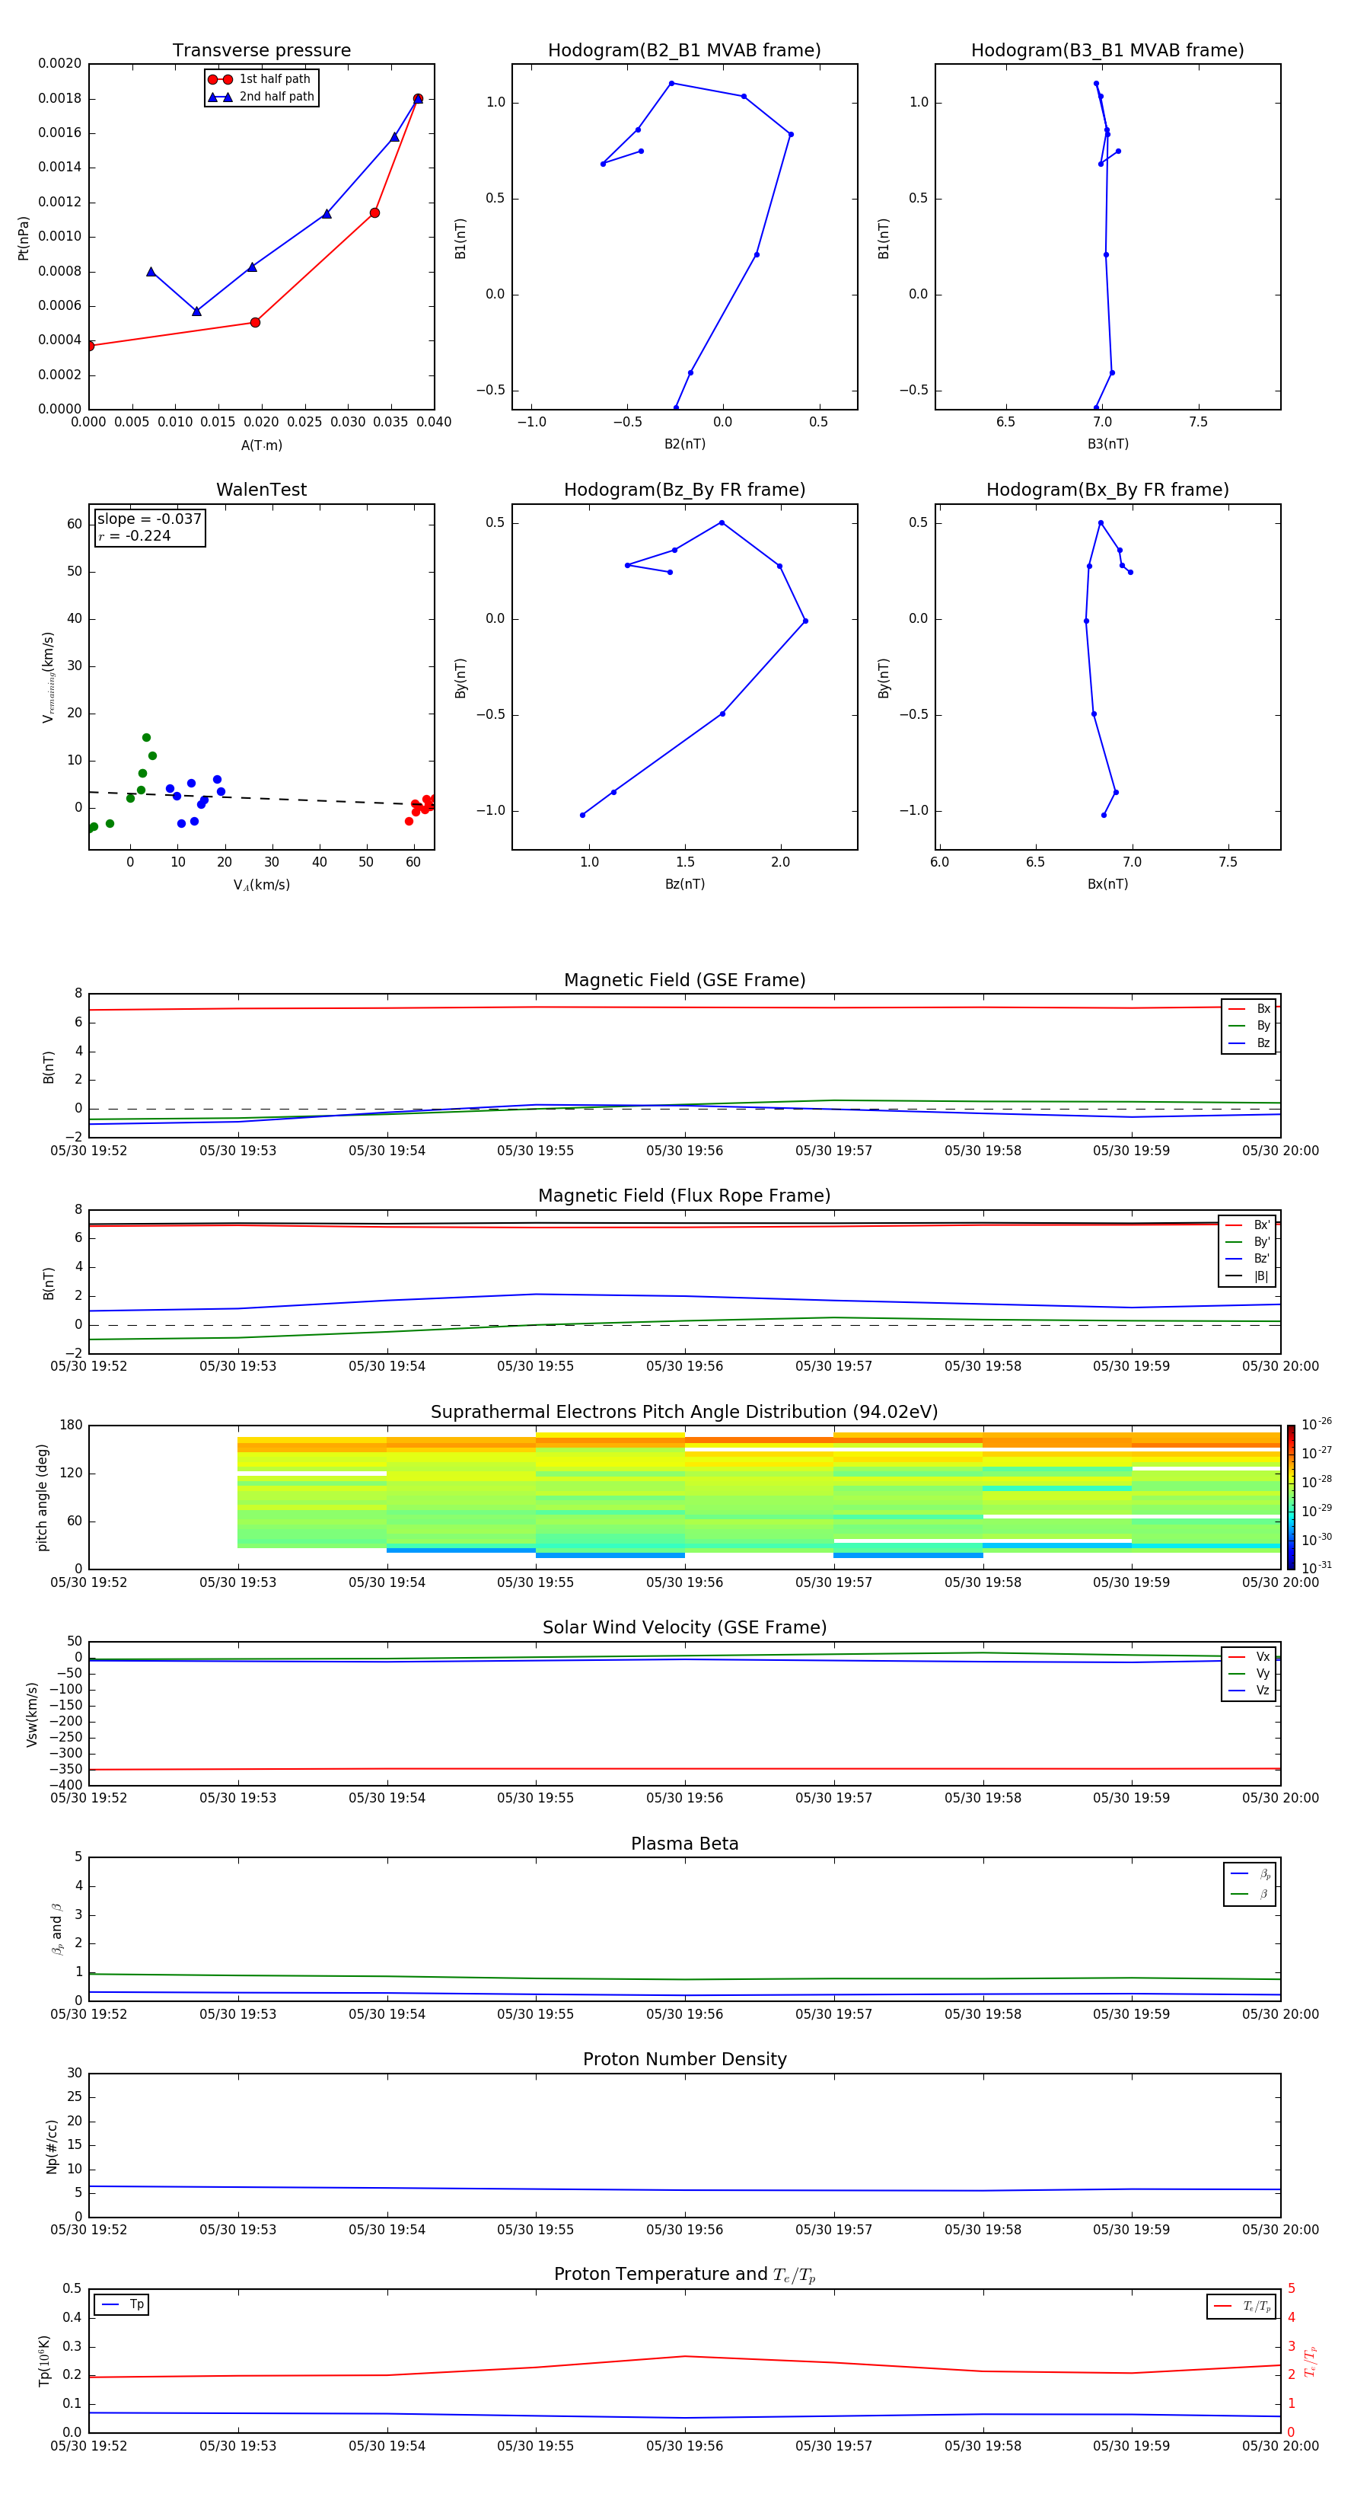Click 'Suprathermal Electrons Pitch Angle Distribution' title
The image size is (1370, 2513).
684,1413
